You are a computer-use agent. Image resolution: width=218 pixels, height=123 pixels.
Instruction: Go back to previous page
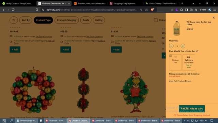[x=4, y=10]
